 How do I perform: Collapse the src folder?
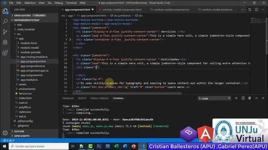coord(34,34)
